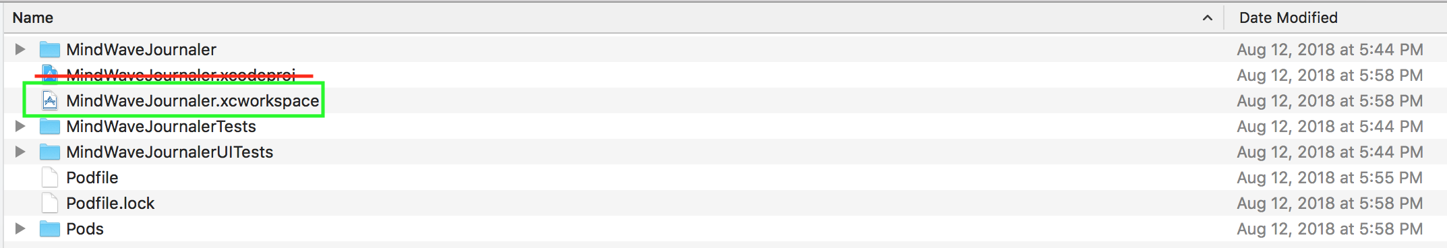Select the MindWaveJournalerUITests folder icon
Screen dimensions: 1447x248
click(50, 152)
